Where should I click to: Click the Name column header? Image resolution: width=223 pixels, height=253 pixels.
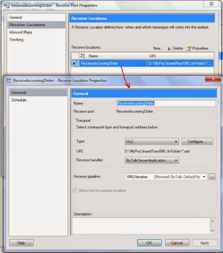113,56
